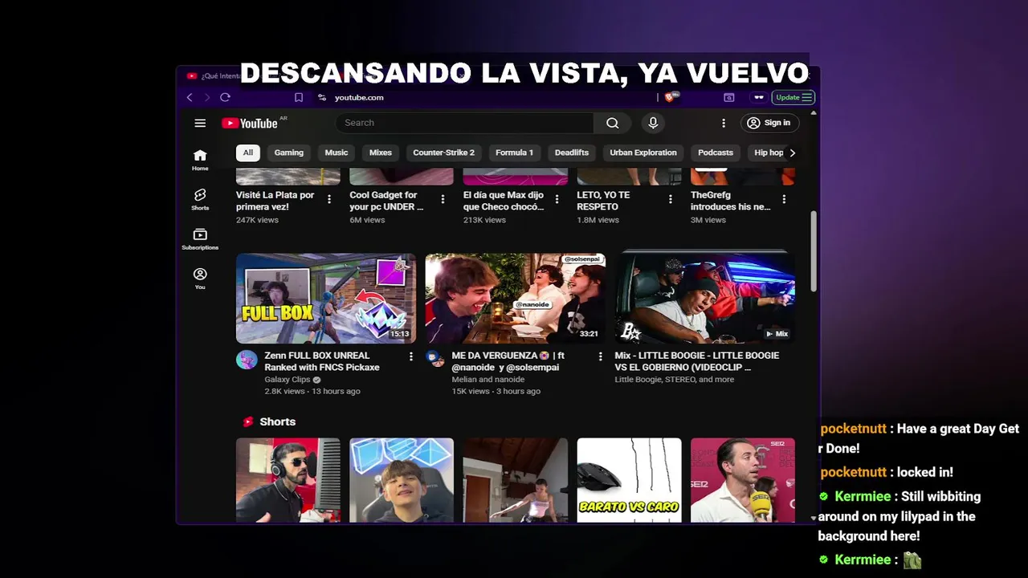Select the Deadlifts filter chip
Image resolution: width=1028 pixels, height=578 pixels.
[x=572, y=153]
